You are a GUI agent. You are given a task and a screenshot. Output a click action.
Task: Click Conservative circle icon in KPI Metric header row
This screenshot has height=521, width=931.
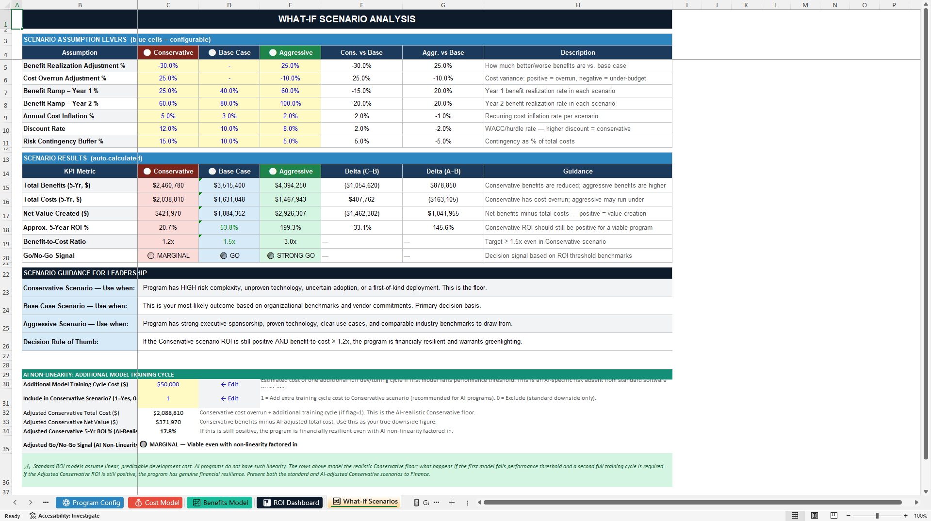coord(147,171)
